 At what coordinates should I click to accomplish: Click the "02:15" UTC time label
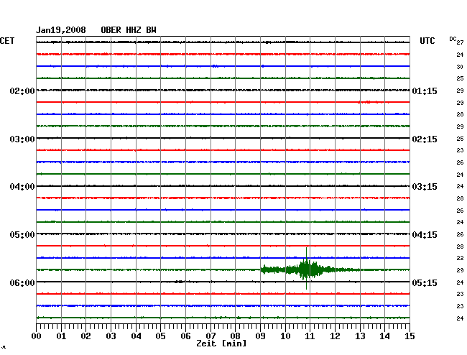coord(425,139)
